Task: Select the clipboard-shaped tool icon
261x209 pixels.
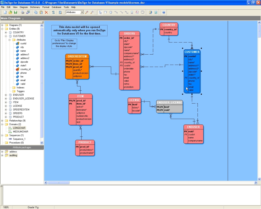Action: click(x=142, y=12)
